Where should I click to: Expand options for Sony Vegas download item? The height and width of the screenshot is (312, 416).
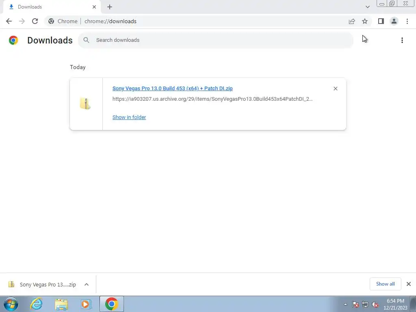(87, 284)
